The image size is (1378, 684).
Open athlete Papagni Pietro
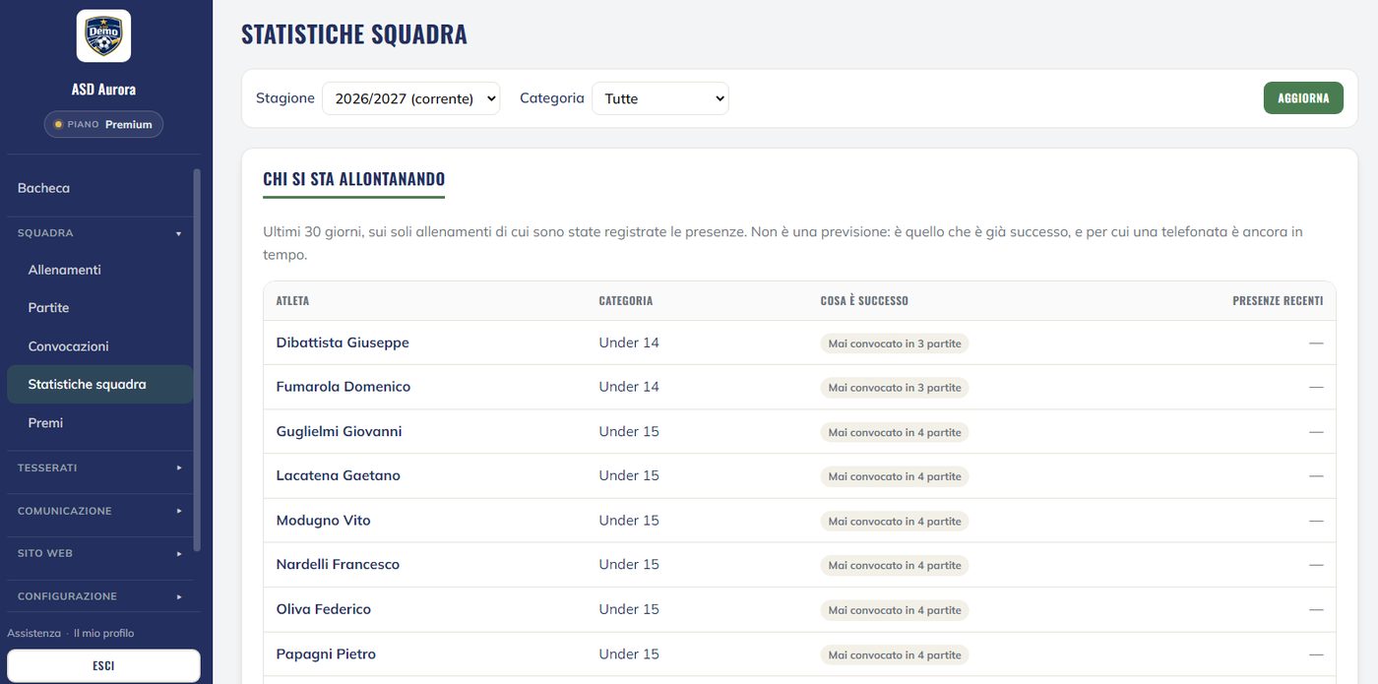326,653
